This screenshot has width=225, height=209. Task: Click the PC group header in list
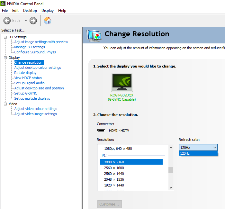tap(104, 155)
